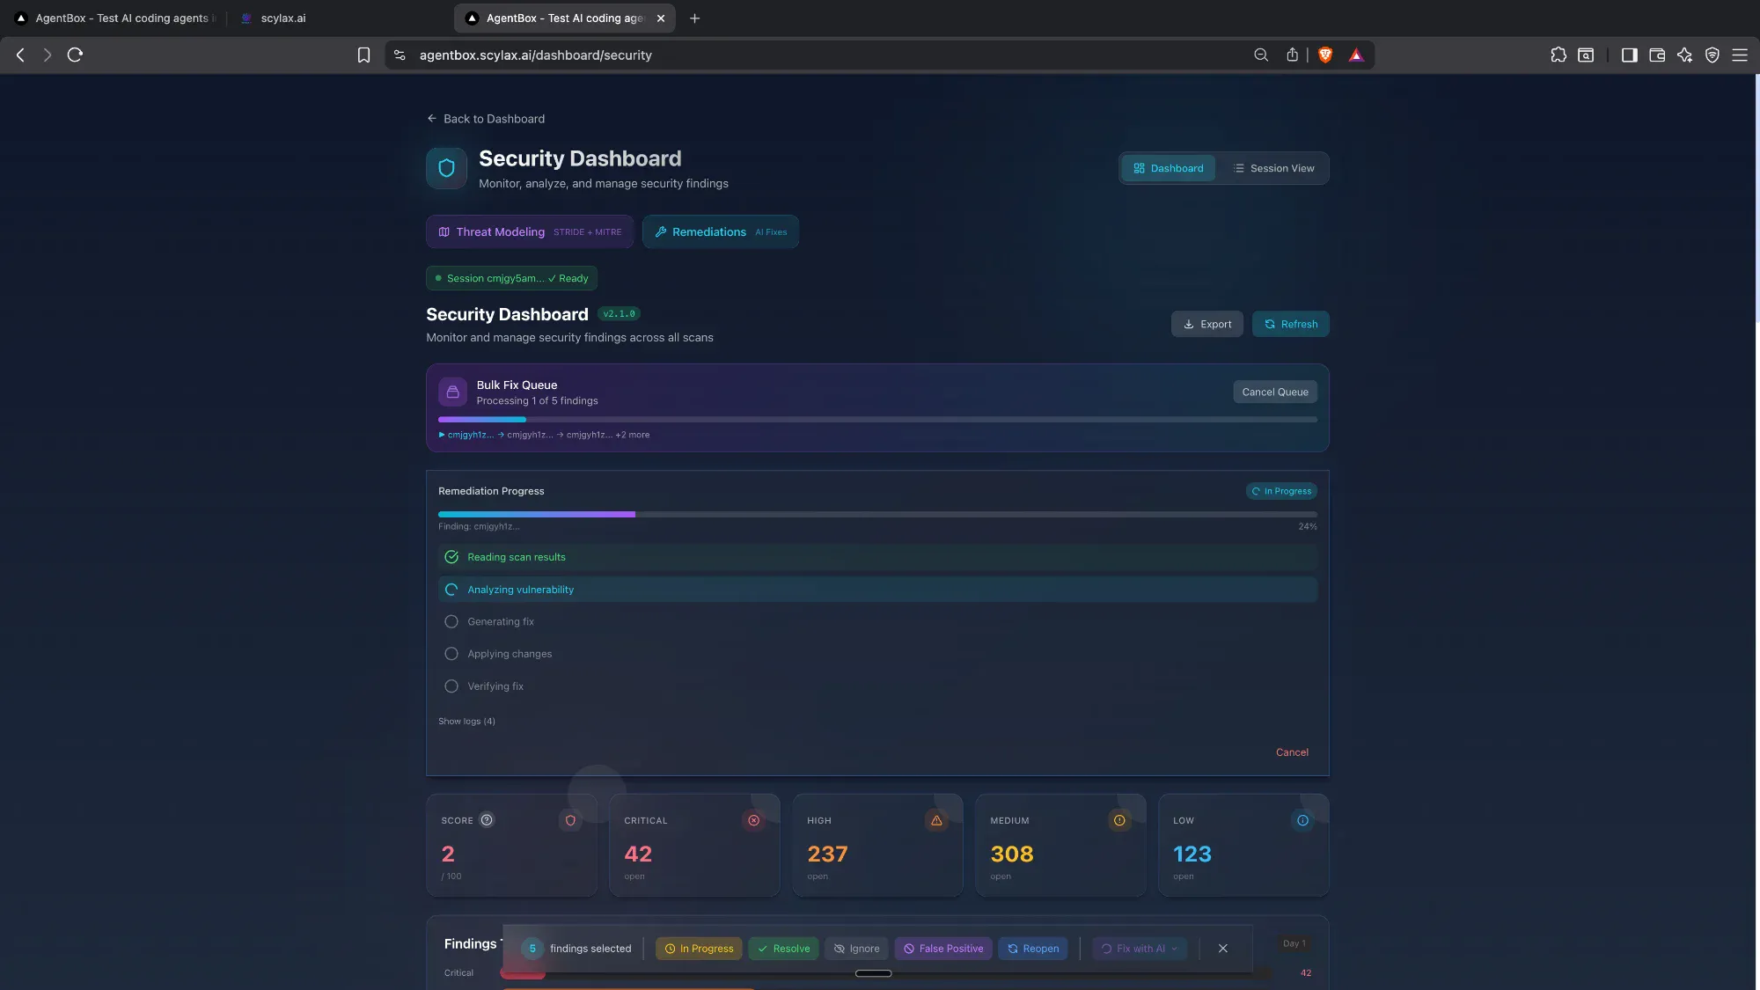Follow the Back to Dashboard link
Image resolution: width=1760 pixels, height=990 pixels.
pos(486,118)
